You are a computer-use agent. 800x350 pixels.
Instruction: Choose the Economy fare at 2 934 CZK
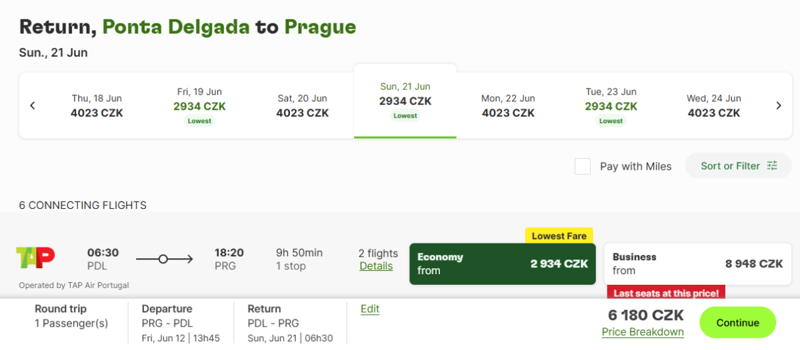(502, 263)
